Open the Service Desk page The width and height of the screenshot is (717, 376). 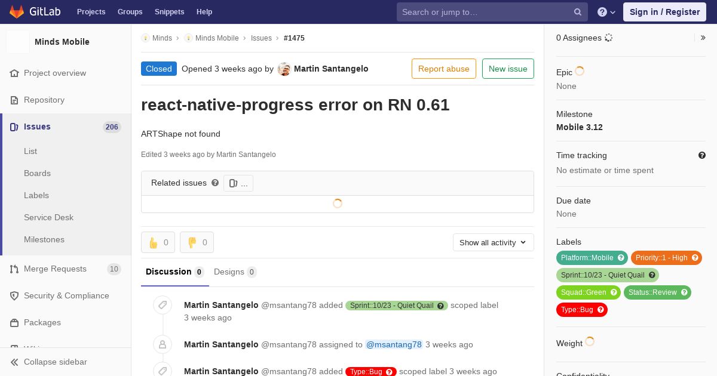point(48,217)
